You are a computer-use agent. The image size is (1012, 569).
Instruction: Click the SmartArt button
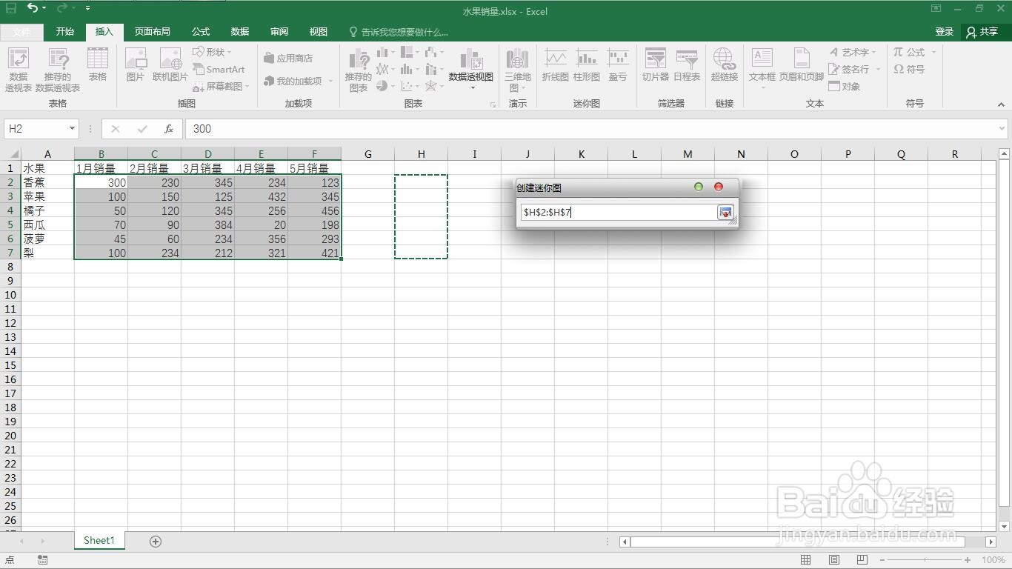[219, 69]
